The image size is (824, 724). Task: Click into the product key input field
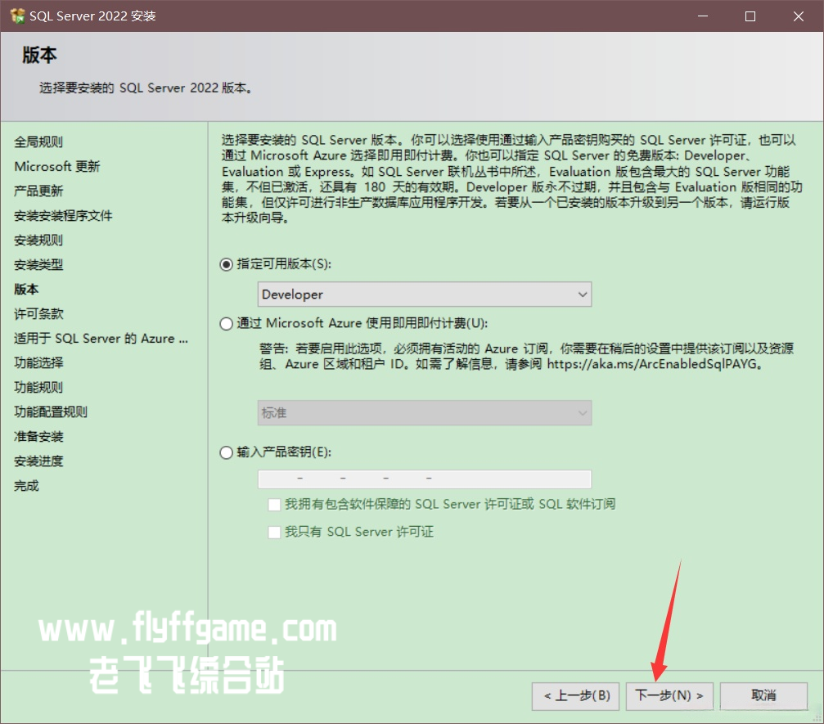pos(425,479)
